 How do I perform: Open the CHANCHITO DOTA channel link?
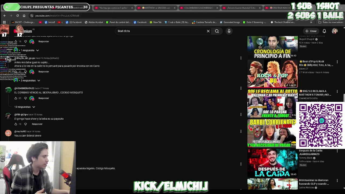(309, 99)
